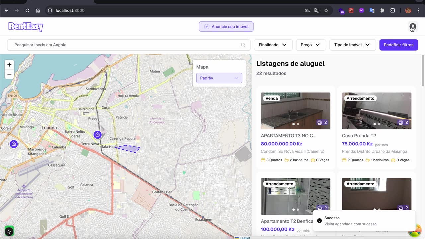Open the APARTAMENTO T3 kitchen photo

coord(296,111)
